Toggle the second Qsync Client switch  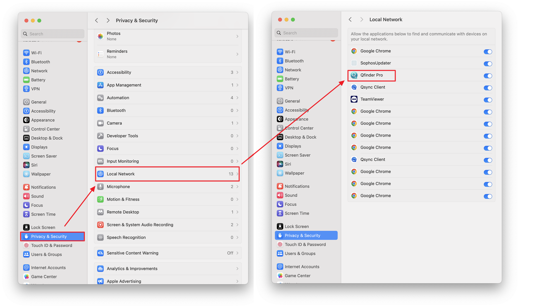click(488, 160)
